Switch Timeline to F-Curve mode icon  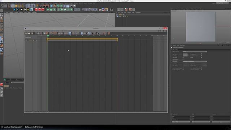click(29, 34)
